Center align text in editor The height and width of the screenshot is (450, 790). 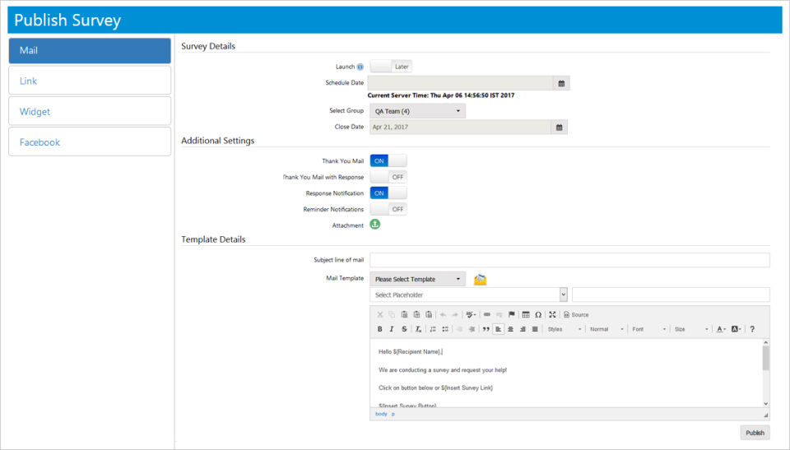pos(510,329)
